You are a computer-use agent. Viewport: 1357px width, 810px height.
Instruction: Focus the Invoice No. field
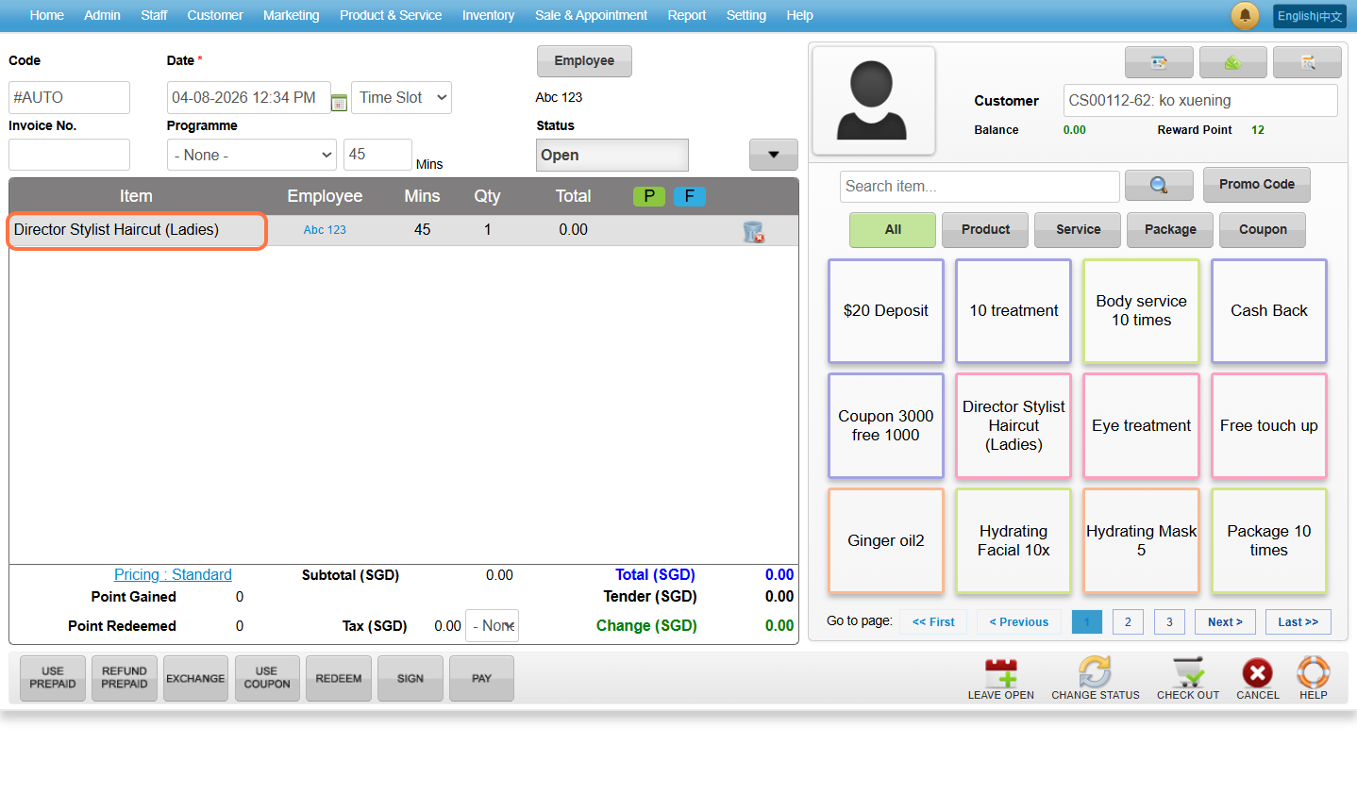(x=69, y=155)
